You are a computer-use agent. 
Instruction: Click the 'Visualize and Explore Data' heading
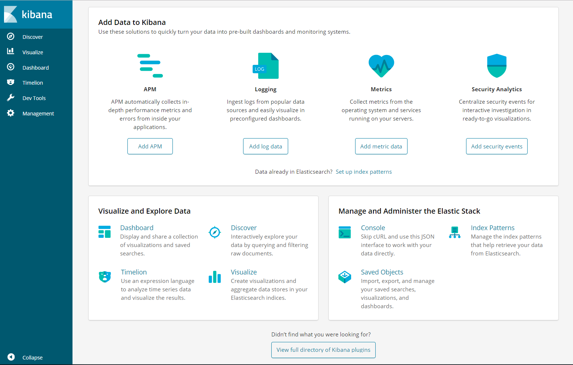click(145, 211)
